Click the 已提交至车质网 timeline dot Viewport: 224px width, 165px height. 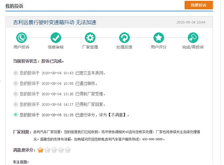point(15,73)
